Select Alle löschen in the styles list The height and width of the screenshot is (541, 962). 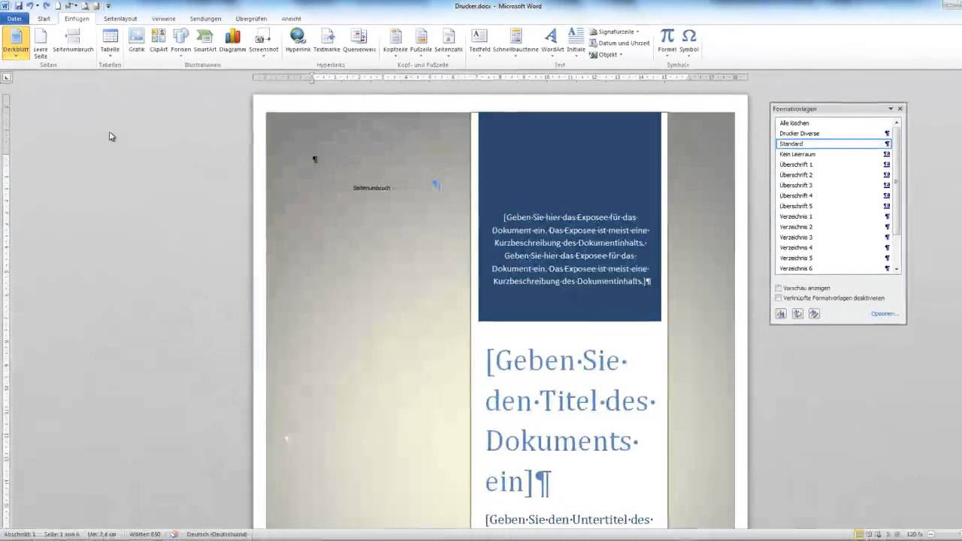tap(833, 122)
